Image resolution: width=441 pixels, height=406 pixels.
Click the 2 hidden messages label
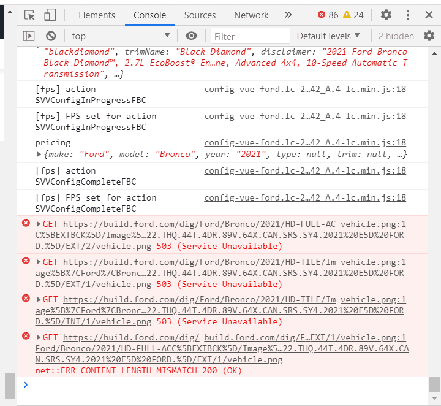[x=396, y=36]
